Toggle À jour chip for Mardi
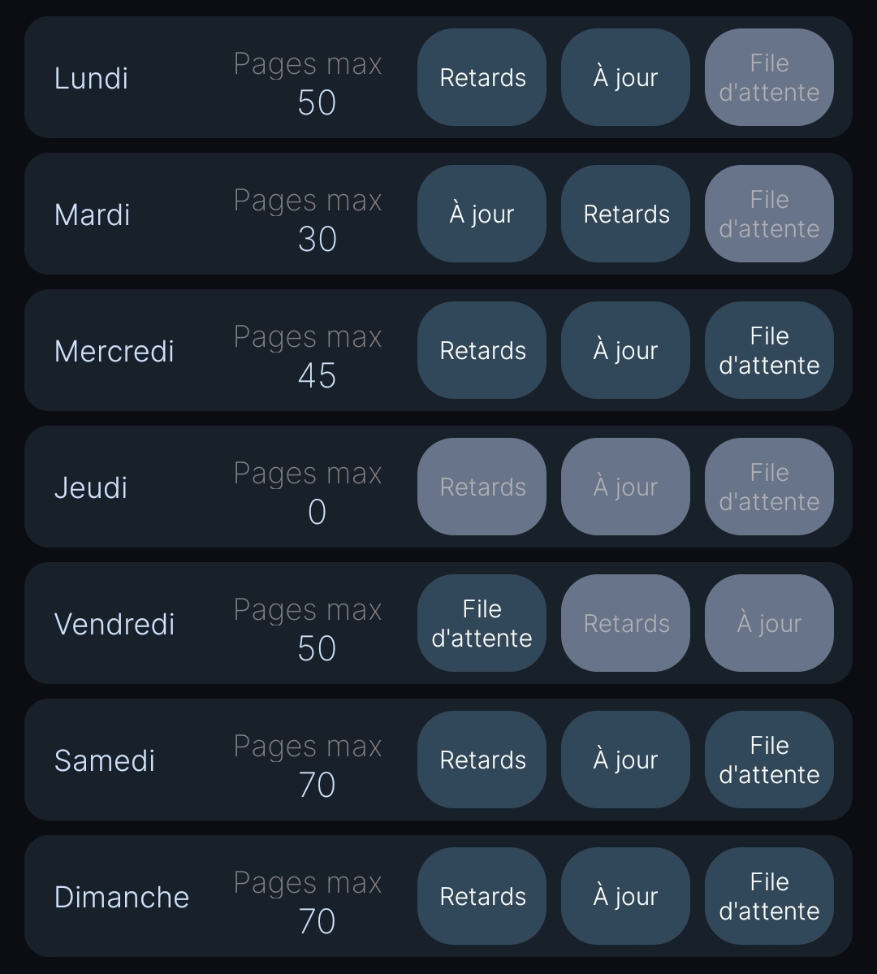The width and height of the screenshot is (877, 974). pos(482,214)
